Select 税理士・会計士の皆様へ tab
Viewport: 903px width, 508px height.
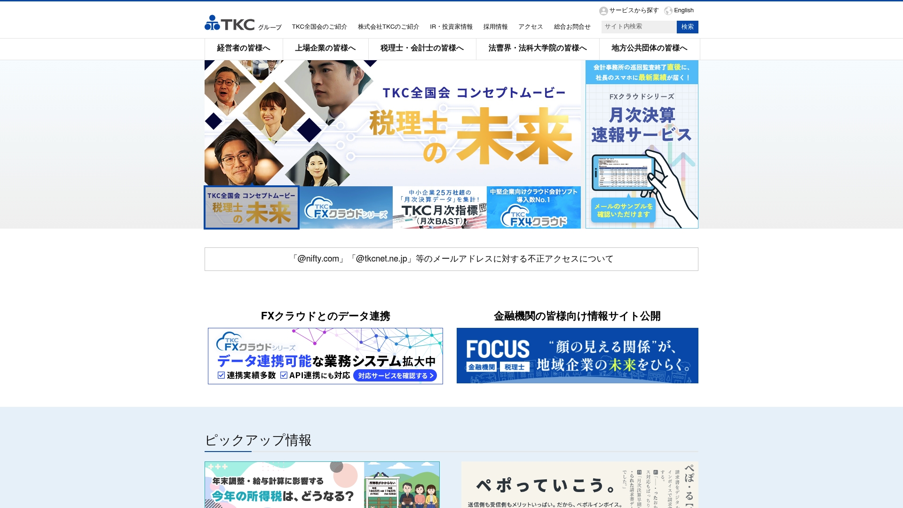coord(422,48)
